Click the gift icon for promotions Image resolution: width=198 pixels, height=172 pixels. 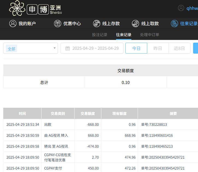pos(57,24)
